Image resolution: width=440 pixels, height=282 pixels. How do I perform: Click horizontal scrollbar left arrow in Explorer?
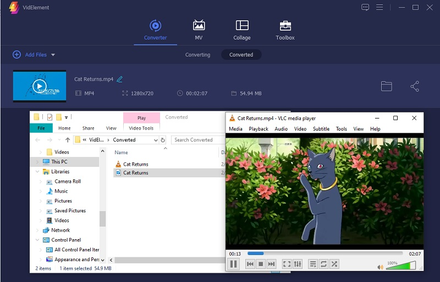[111, 260]
